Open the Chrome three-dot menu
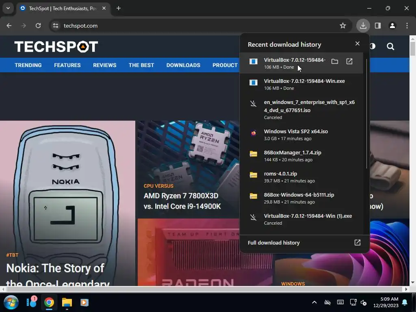This screenshot has width=416, height=312. pos(407,26)
